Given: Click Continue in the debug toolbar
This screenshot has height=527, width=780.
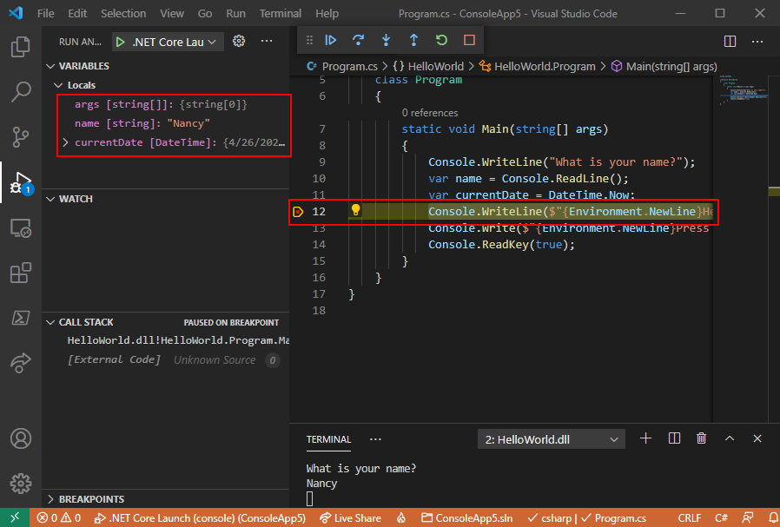Looking at the screenshot, I should point(331,40).
